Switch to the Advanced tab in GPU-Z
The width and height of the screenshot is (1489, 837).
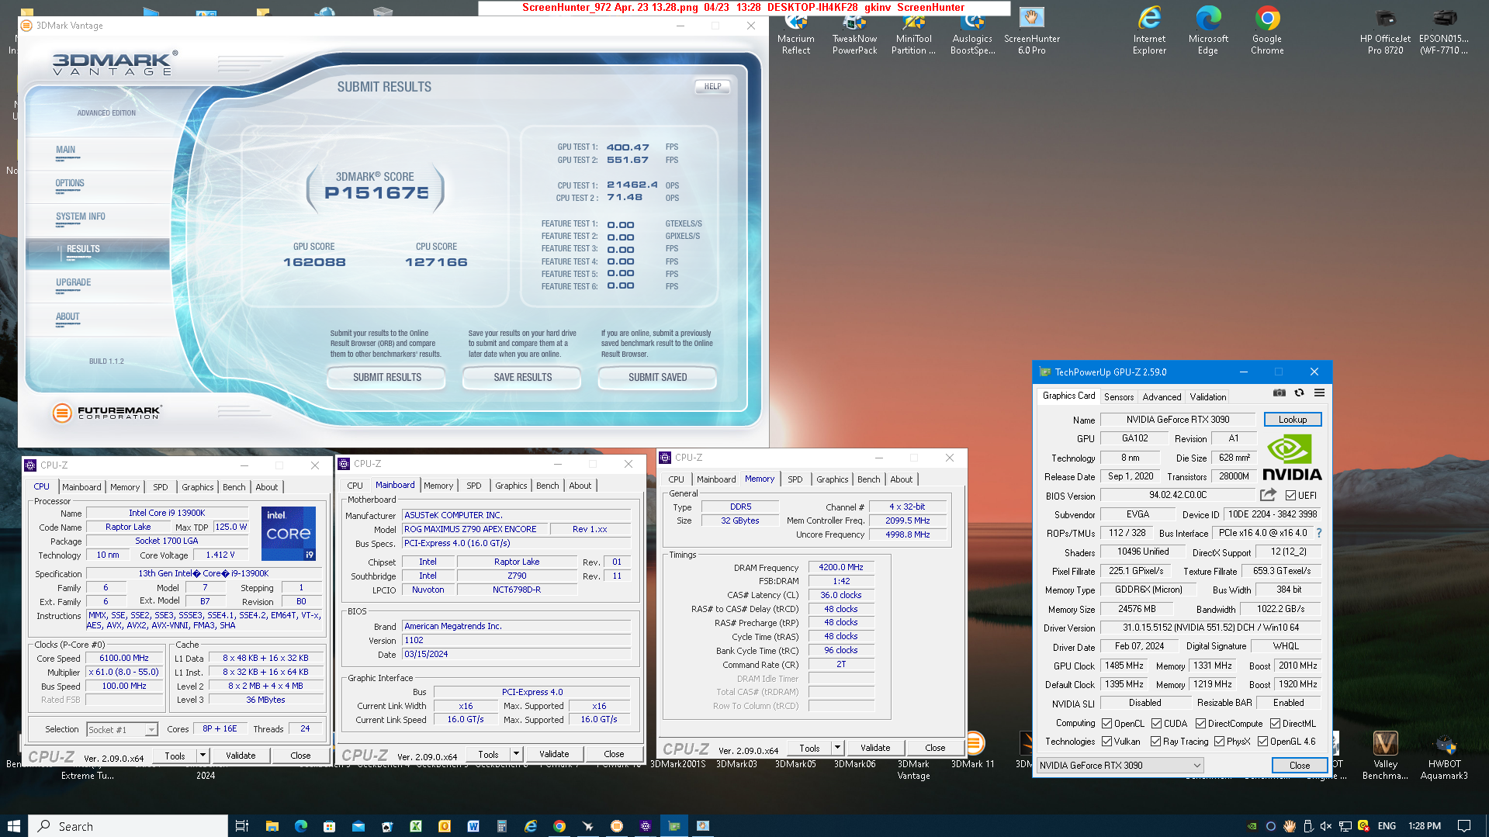click(x=1162, y=396)
